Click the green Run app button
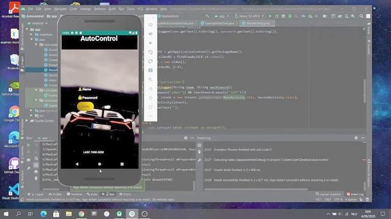Viewport: 391px width, 219px height. pyautogui.click(x=270, y=16)
